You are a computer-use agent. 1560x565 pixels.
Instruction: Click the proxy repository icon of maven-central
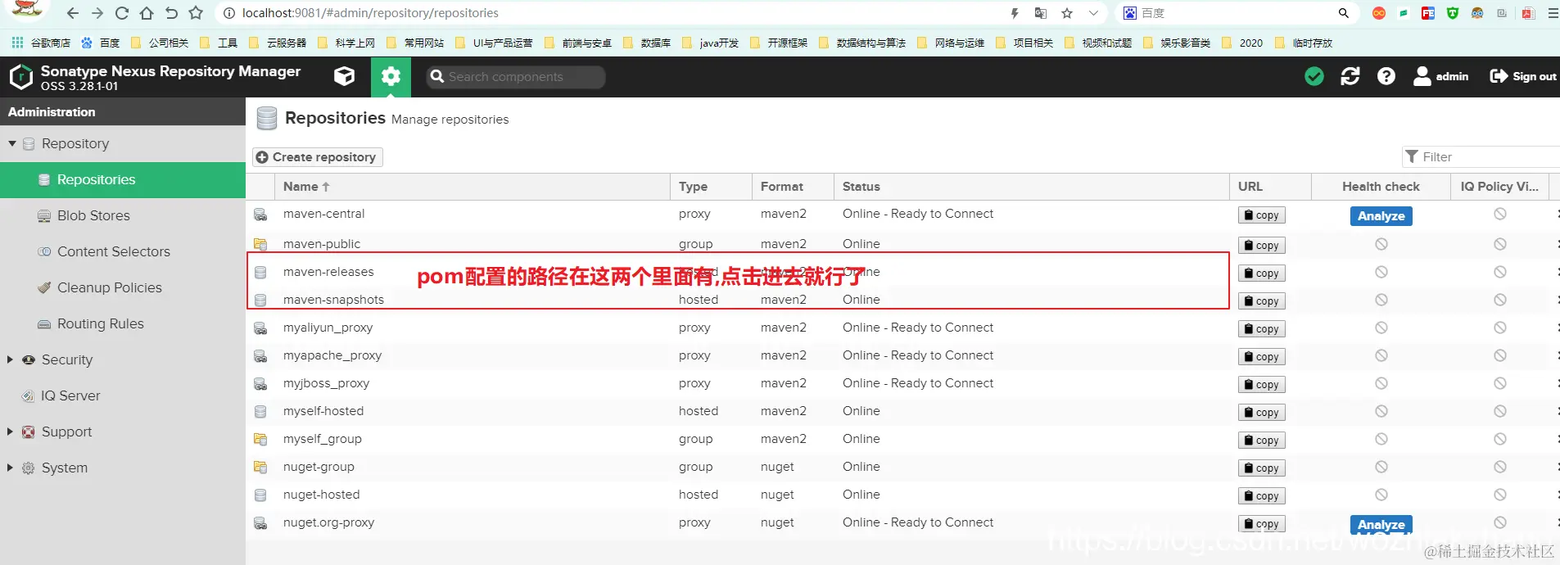point(260,215)
